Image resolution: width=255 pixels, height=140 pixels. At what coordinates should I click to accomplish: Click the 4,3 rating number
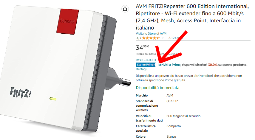[x=139, y=38]
